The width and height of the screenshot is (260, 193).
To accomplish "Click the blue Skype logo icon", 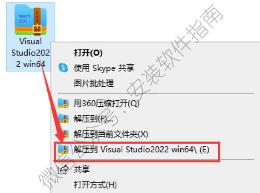I will 63,68.
